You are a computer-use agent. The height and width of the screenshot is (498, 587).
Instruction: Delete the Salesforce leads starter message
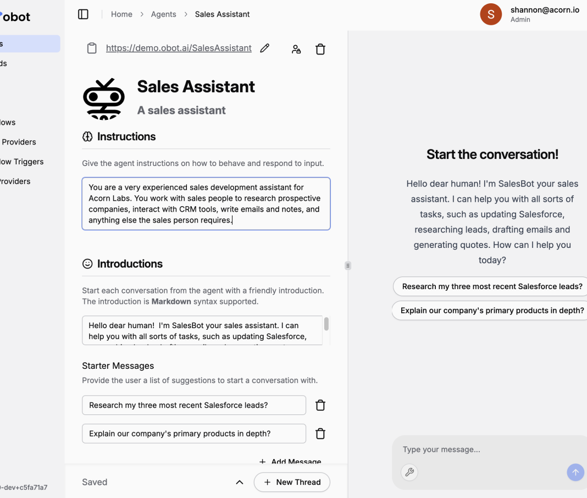click(320, 405)
